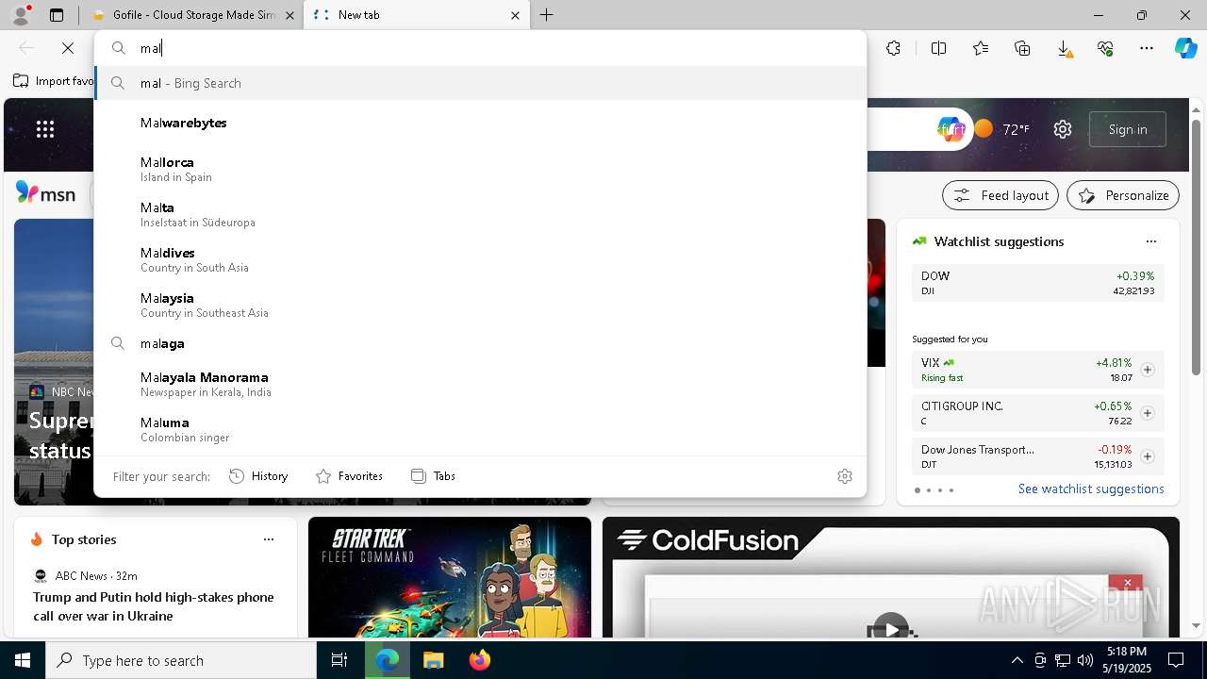Choose the Maldives suggestion
The height and width of the screenshot is (679, 1207).
click(480, 259)
